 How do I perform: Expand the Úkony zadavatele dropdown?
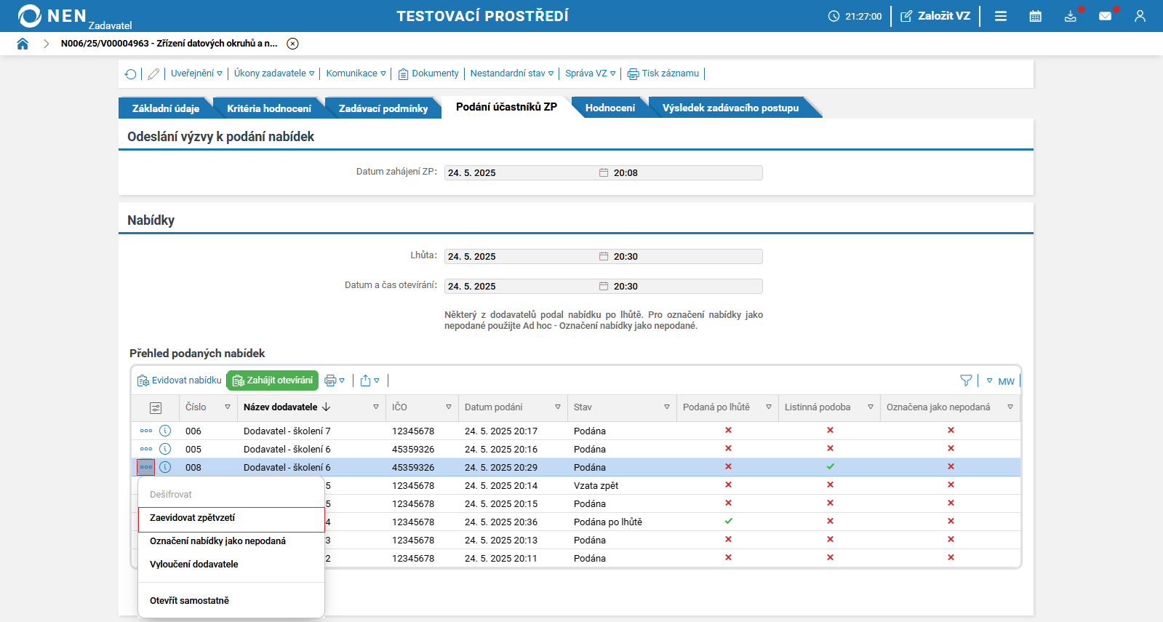point(274,73)
